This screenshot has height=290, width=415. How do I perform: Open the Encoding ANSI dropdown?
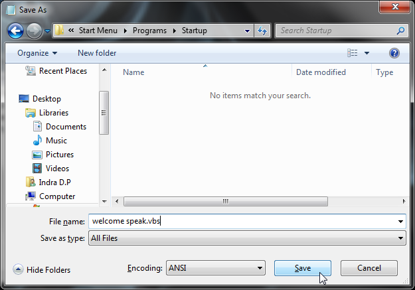[216, 268]
